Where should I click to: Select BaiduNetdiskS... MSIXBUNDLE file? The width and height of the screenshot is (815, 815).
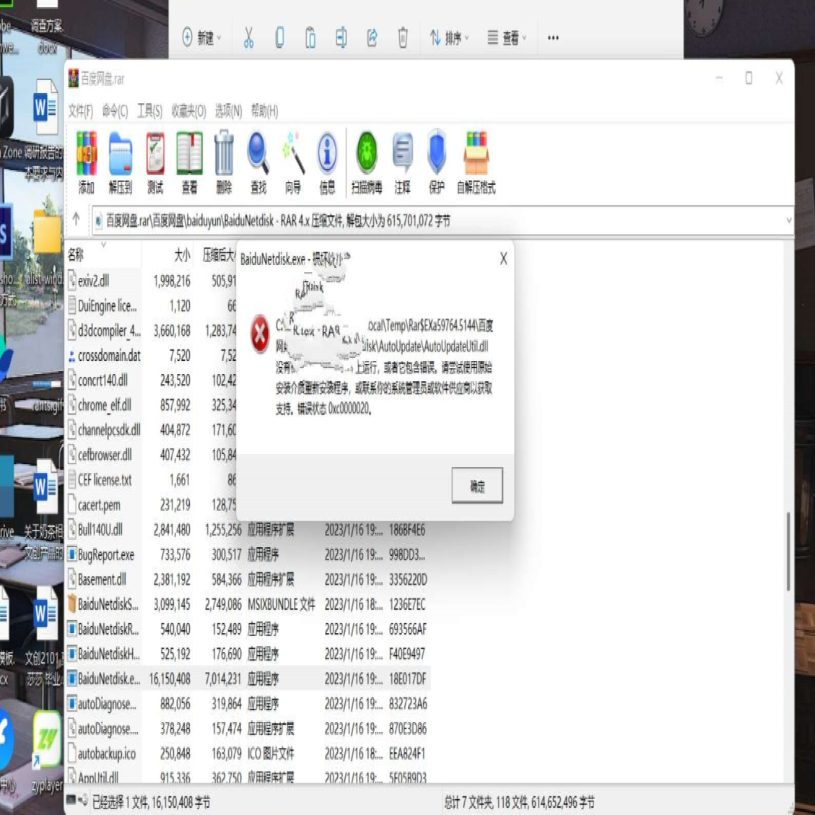point(248,604)
